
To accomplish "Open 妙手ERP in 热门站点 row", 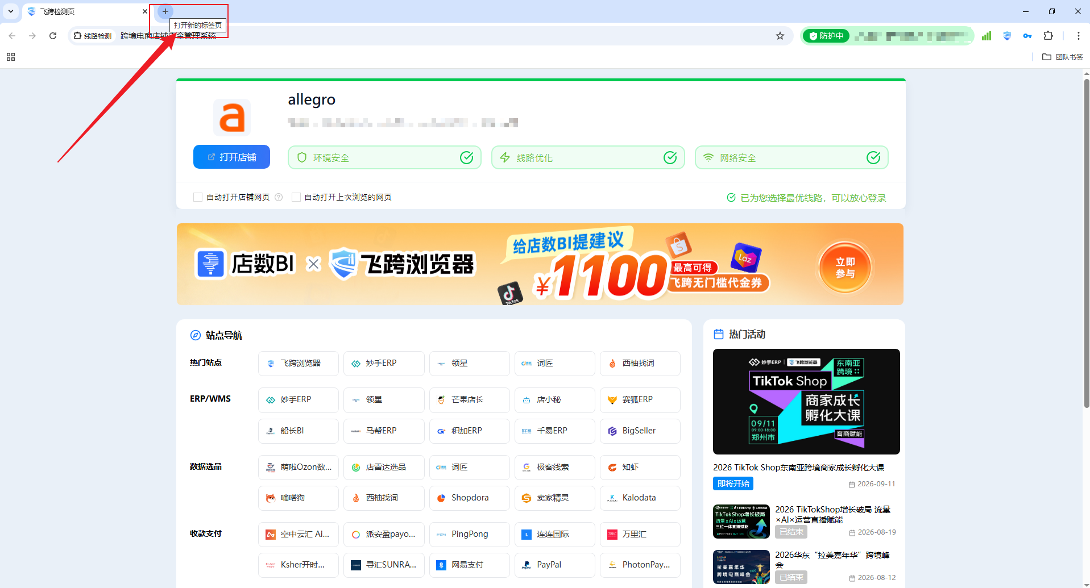I will (x=384, y=363).
